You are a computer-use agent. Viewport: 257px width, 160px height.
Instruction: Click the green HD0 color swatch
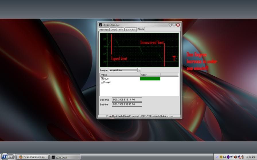(150, 79)
